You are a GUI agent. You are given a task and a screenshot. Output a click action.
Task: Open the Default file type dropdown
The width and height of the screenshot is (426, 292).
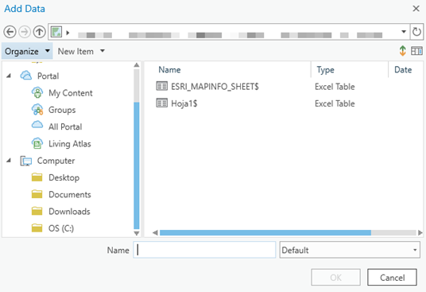(350, 250)
